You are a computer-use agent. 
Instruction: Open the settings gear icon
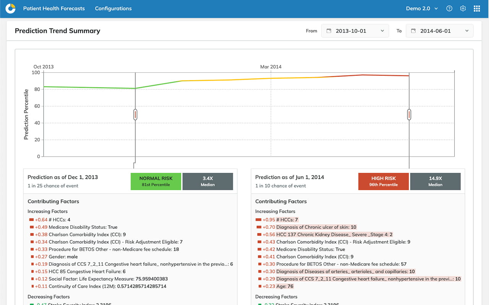click(x=463, y=8)
